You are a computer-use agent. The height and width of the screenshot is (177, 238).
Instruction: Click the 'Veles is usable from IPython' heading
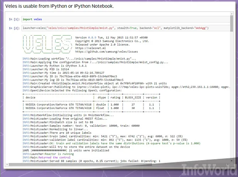pos(59,6)
